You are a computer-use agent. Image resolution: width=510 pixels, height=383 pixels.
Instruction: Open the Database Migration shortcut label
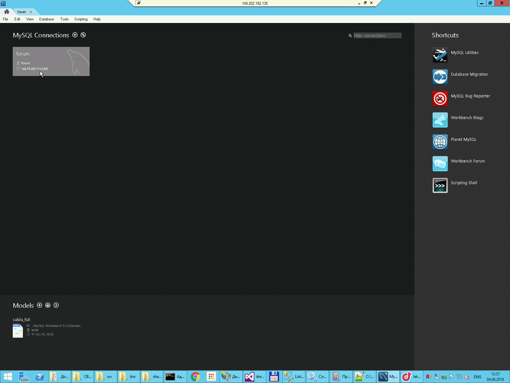coord(469,74)
